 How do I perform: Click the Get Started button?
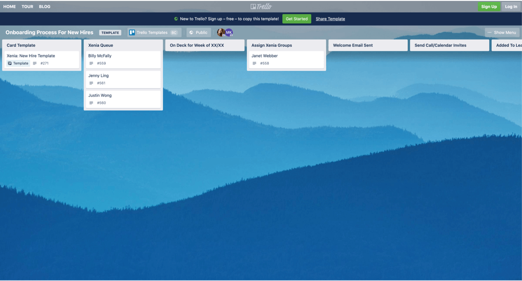point(297,18)
